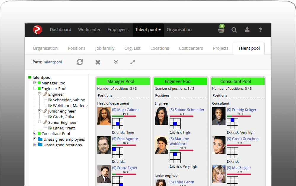Click the fullscreen diagonal arrows icon
This screenshot has width=296, height=186.
click(x=133, y=62)
